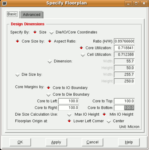Focus the Core to Left field

69,101
